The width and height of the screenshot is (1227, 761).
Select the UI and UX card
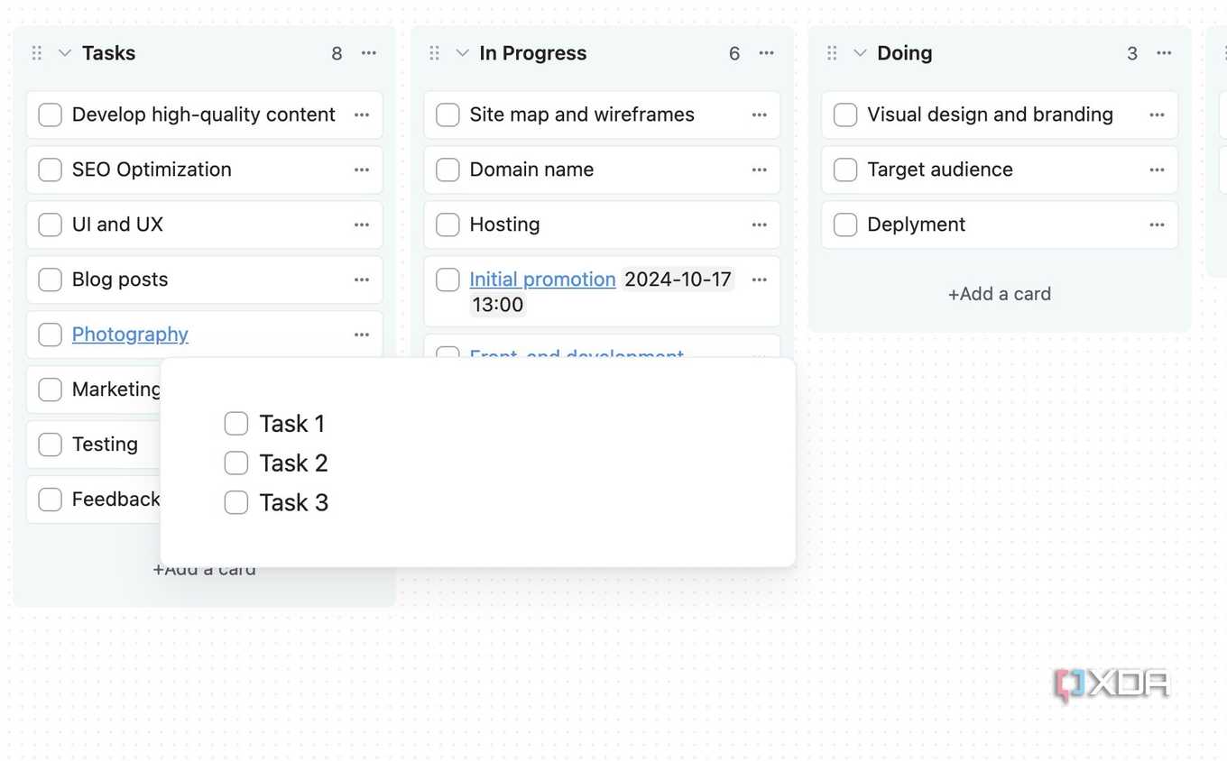coord(205,225)
